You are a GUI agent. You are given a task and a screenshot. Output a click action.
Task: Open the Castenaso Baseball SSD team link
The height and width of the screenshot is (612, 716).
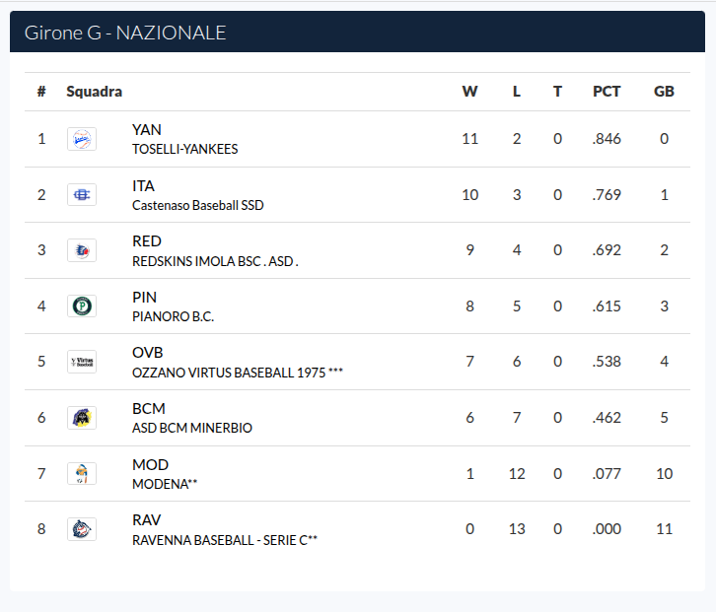197,205
